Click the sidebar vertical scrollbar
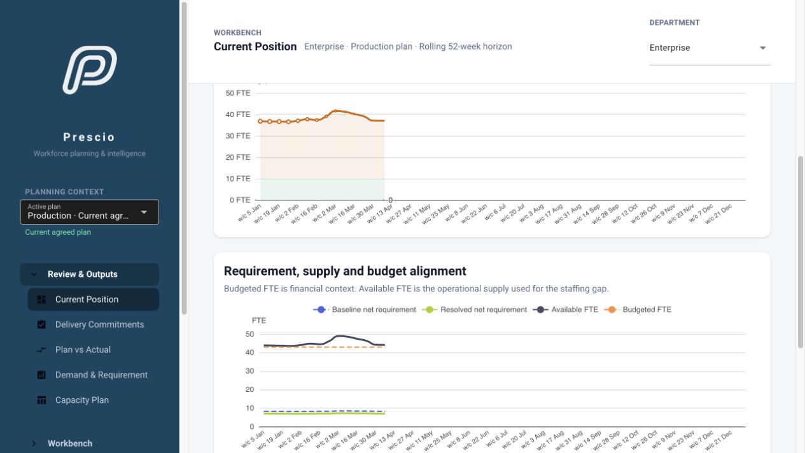Screen dimensions: 805x453 (x=185, y=158)
